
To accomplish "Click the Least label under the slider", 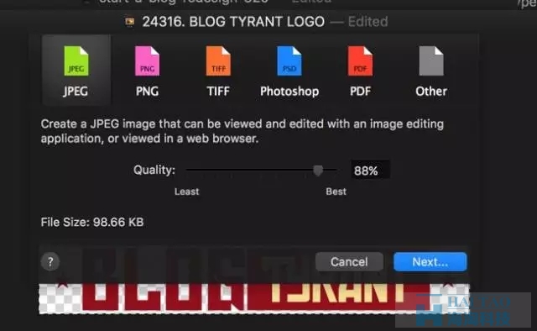I will pos(186,192).
